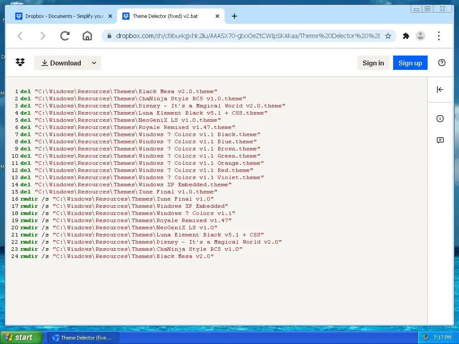Select the Theme Delector (fixed) v2.bat tab
This screenshot has width=459, height=344.
point(165,16)
